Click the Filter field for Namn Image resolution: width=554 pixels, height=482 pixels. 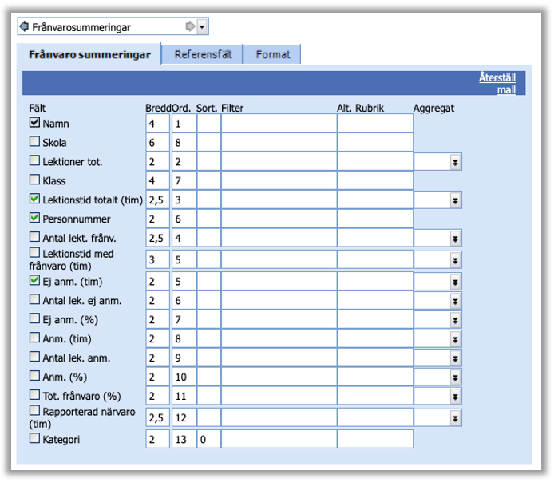(279, 124)
